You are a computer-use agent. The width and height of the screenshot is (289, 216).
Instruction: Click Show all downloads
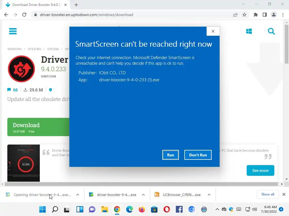[268, 194]
